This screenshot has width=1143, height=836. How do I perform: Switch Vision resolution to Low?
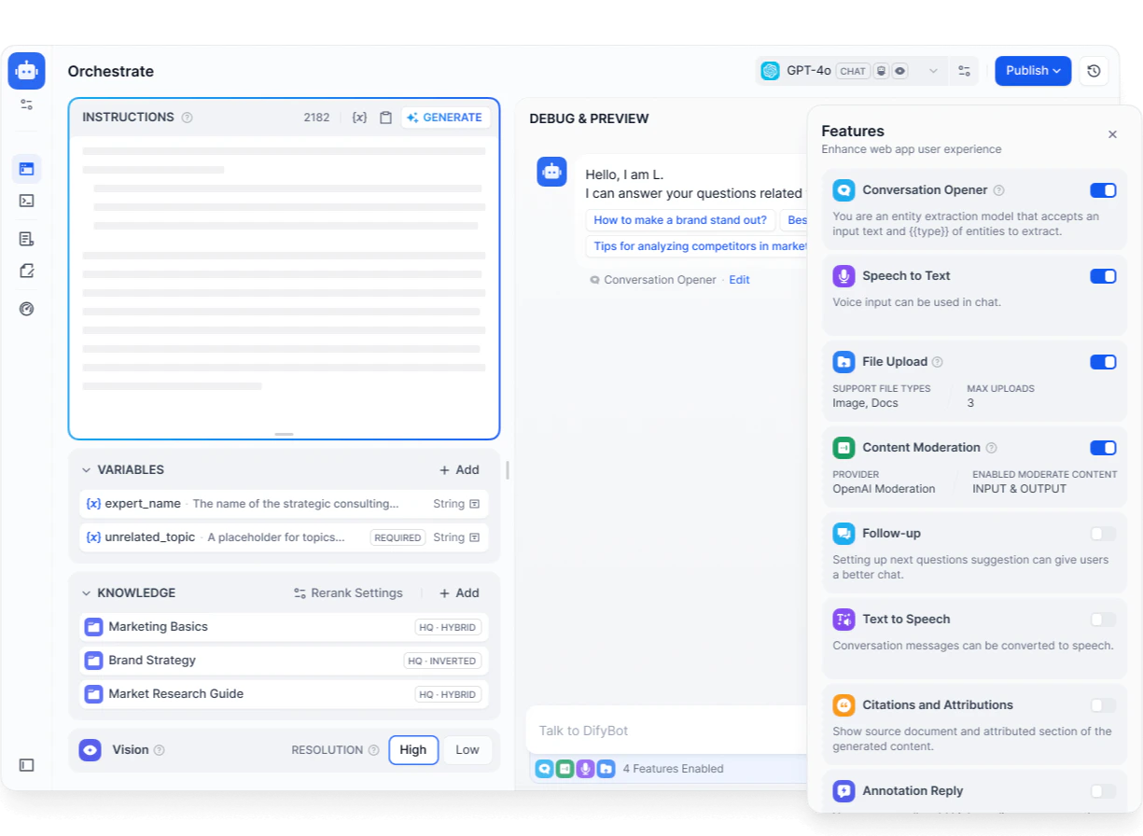(x=467, y=749)
